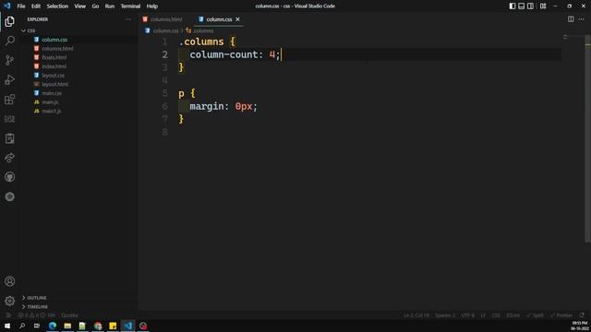Screen dimensions: 591x332
Task: Click the Customize Layout icon in title bar
Action: point(543,6)
